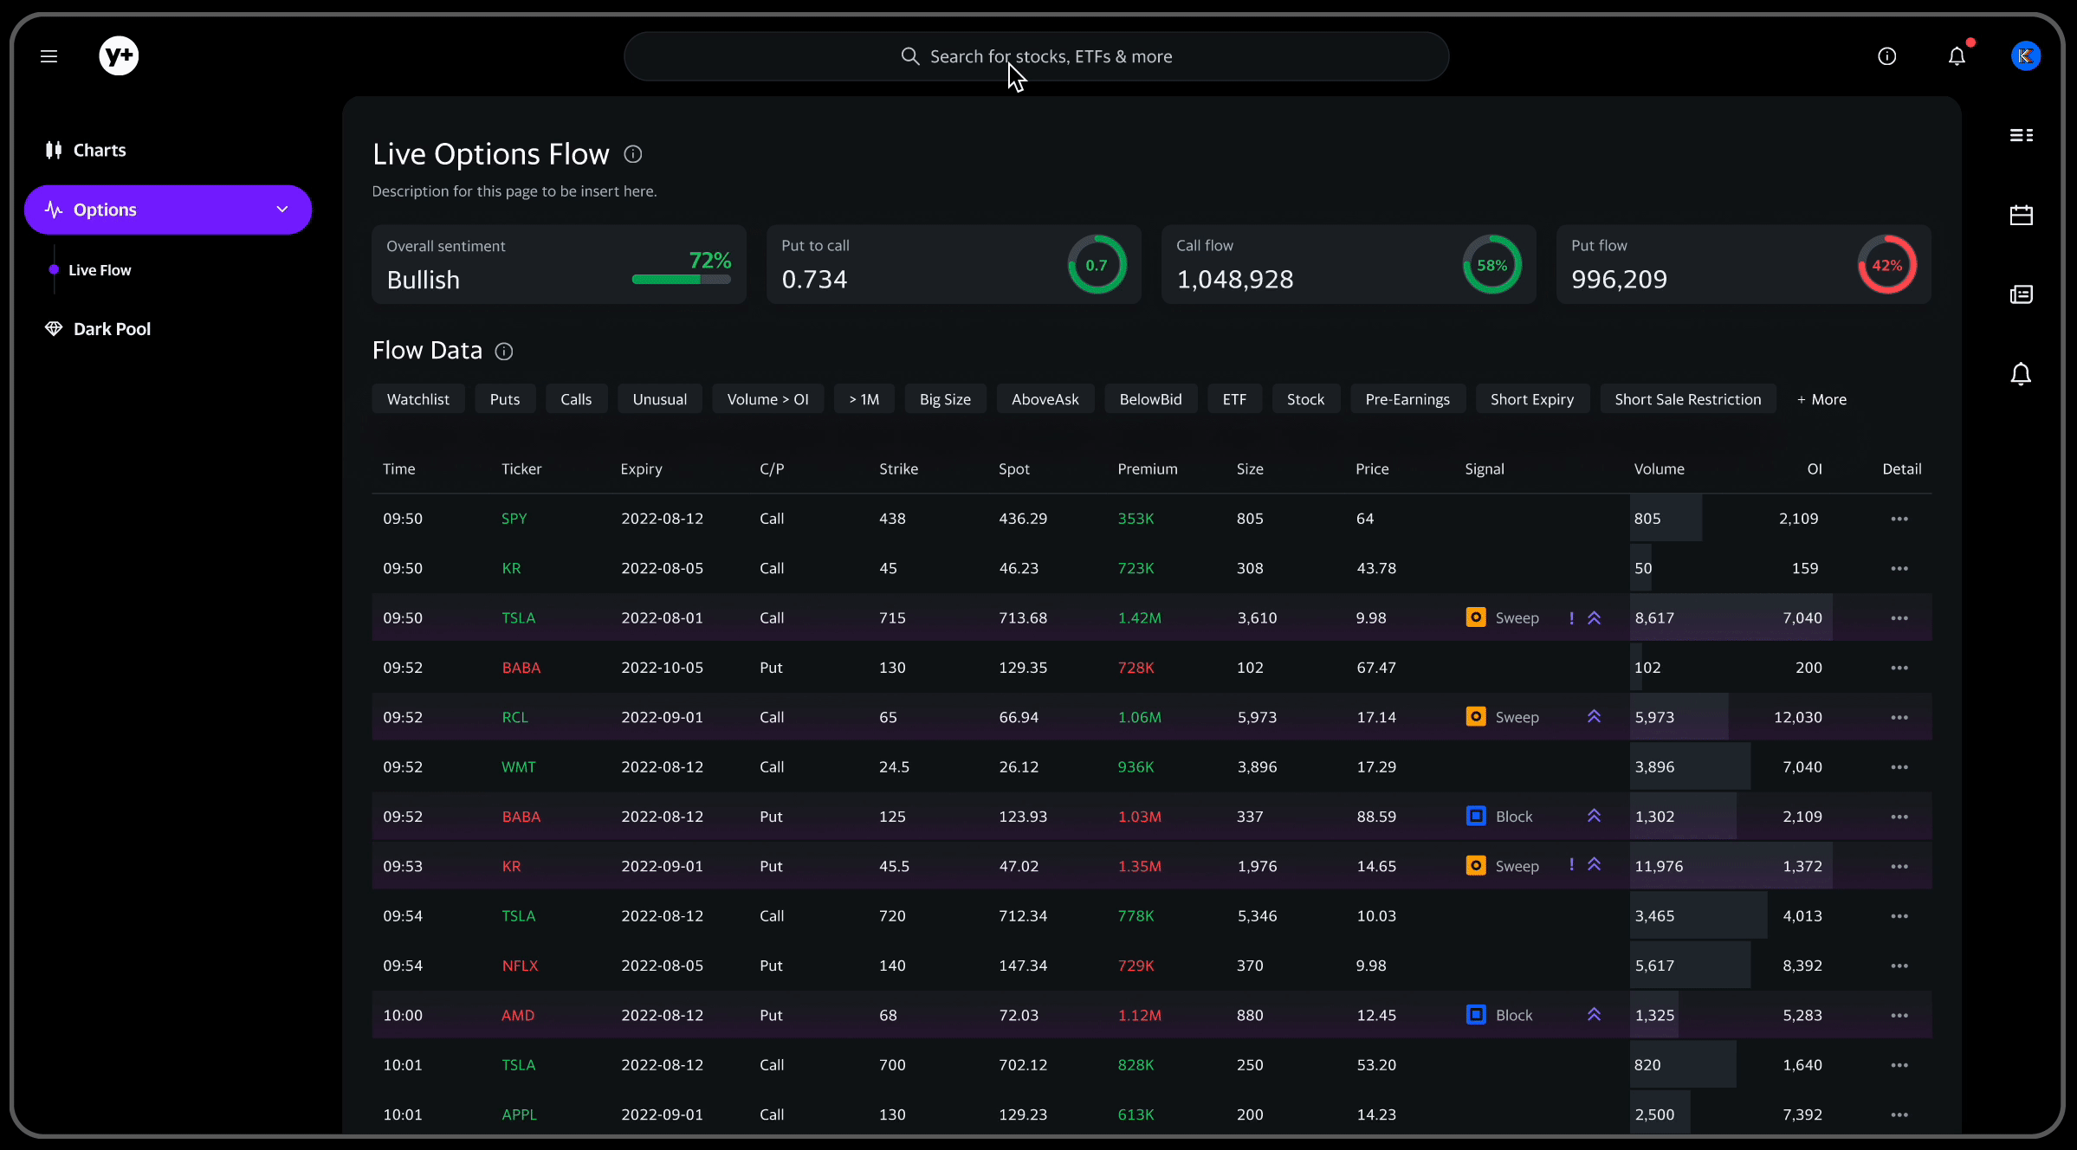Image resolution: width=2077 pixels, height=1150 pixels.
Task: Toggle the Stock filter
Action: (1306, 399)
